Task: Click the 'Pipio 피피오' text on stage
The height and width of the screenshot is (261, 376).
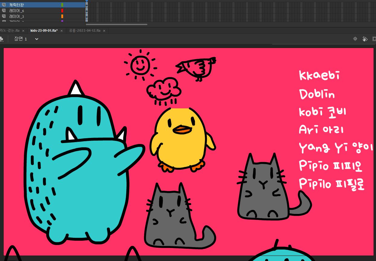Action: point(331,165)
